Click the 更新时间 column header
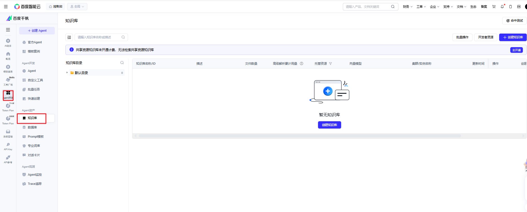The width and height of the screenshot is (527, 212). coord(478,64)
